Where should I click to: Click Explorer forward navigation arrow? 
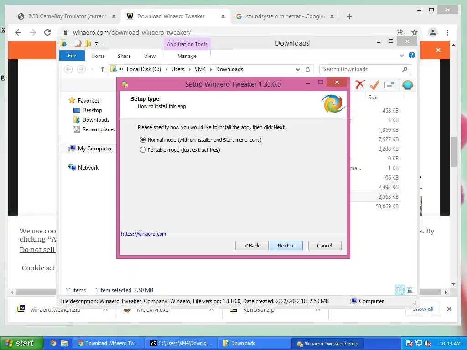[81, 69]
